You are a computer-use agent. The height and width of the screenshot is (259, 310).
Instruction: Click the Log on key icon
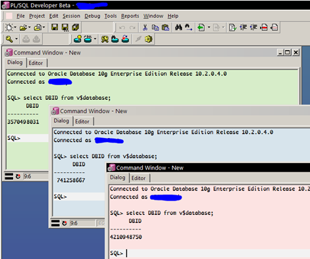pyautogui.click(x=9, y=39)
